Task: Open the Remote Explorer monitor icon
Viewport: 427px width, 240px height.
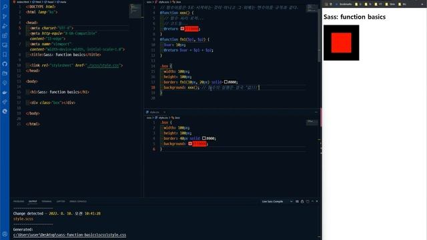Action: click(x=5, y=45)
